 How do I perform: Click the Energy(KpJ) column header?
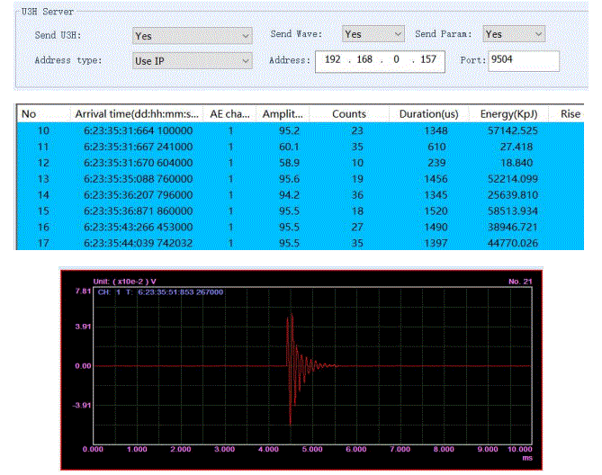pyautogui.click(x=508, y=114)
